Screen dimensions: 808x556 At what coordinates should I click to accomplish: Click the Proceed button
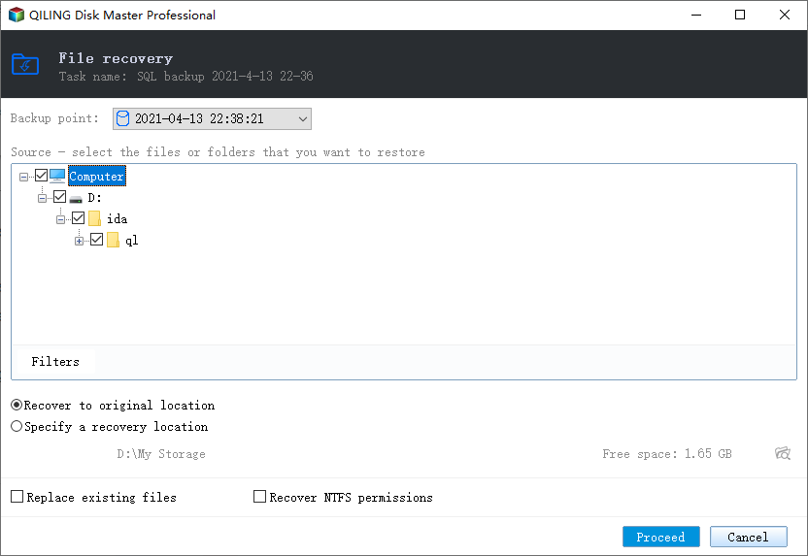pos(660,537)
